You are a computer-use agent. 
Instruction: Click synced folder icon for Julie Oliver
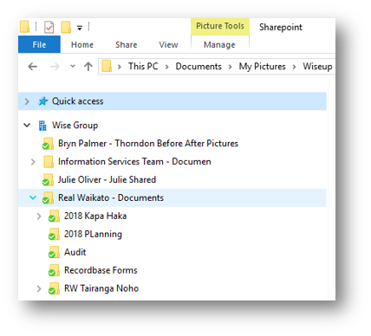pos(48,180)
